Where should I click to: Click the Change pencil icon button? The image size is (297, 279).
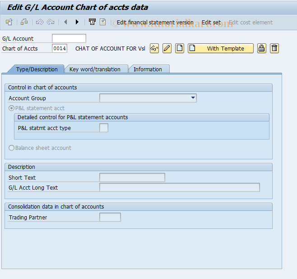167,48
